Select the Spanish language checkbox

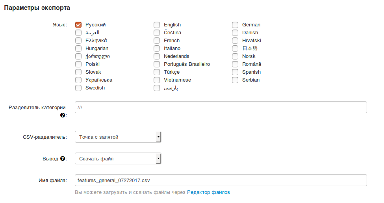pyautogui.click(x=235, y=72)
